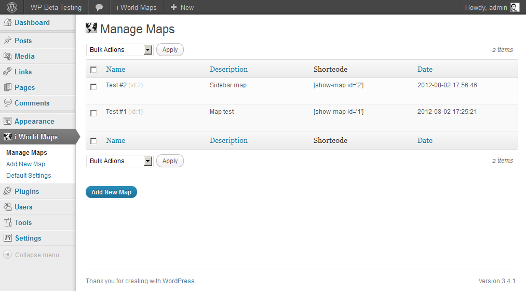
Task: Open the Default Settings submenu item
Action: (29, 176)
